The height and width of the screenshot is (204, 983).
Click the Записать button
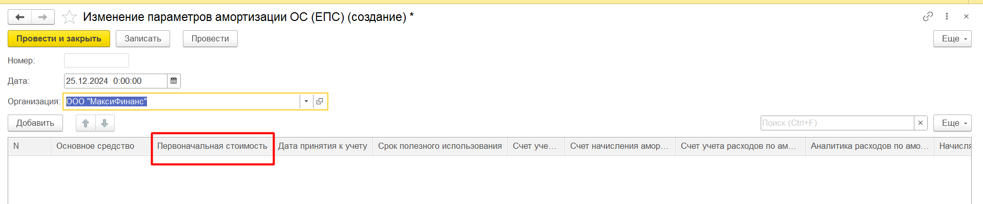143,39
